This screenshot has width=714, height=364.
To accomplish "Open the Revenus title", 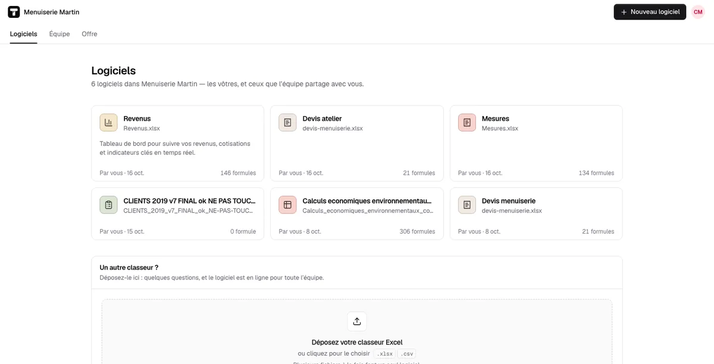I will [x=137, y=118].
